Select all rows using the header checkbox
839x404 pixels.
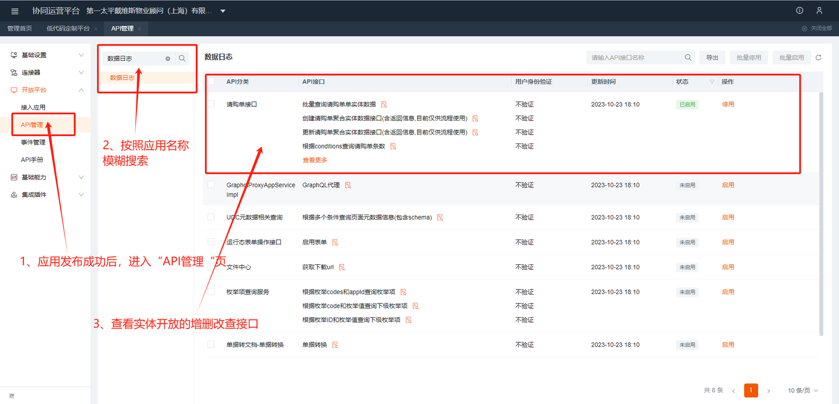coord(211,82)
